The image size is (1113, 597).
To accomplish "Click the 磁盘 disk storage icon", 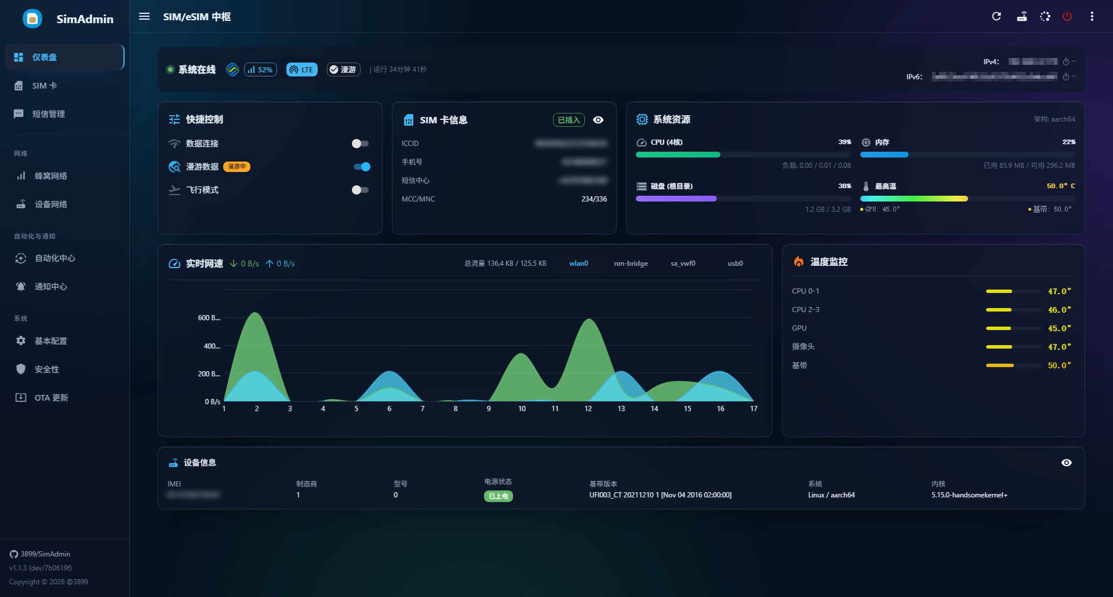I will coord(642,186).
